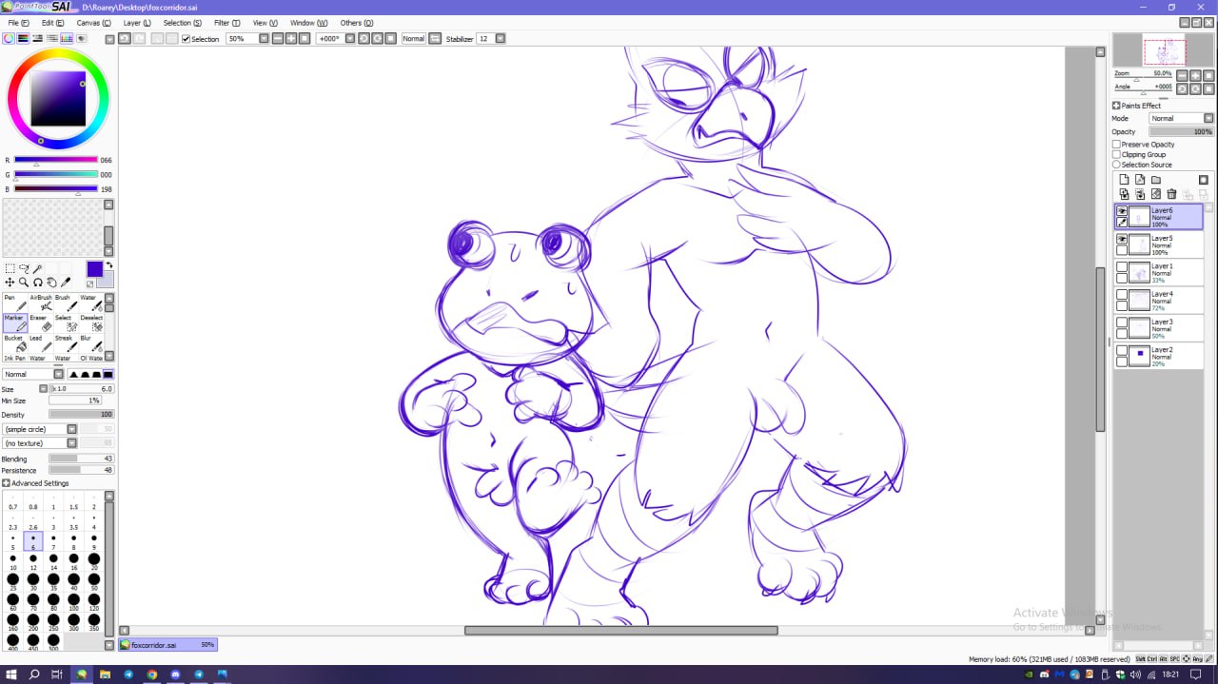Enable Preserve Opacity checkbox
The image size is (1218, 684).
[1117, 145]
